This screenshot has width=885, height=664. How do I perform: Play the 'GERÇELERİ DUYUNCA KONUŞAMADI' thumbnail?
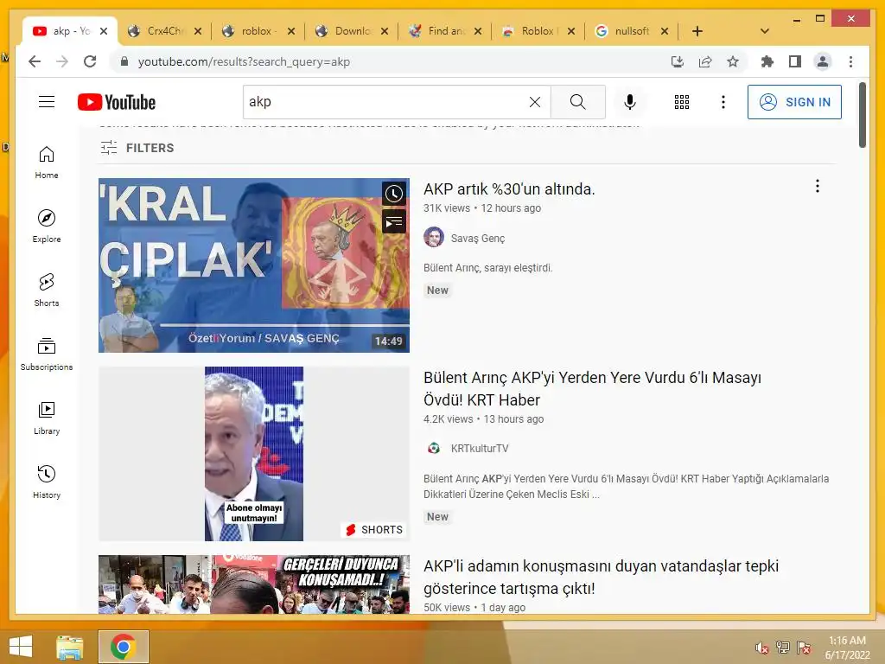click(x=254, y=584)
